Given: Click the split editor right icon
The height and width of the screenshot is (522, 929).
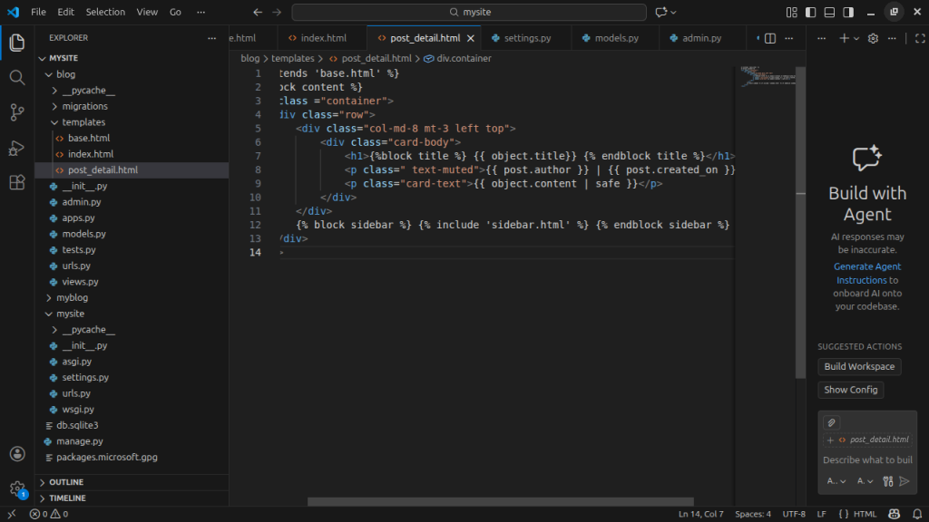Looking at the screenshot, I should click(x=769, y=38).
